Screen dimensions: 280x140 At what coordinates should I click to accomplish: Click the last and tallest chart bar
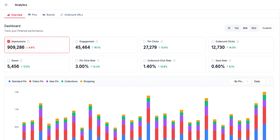click(x=265, y=116)
